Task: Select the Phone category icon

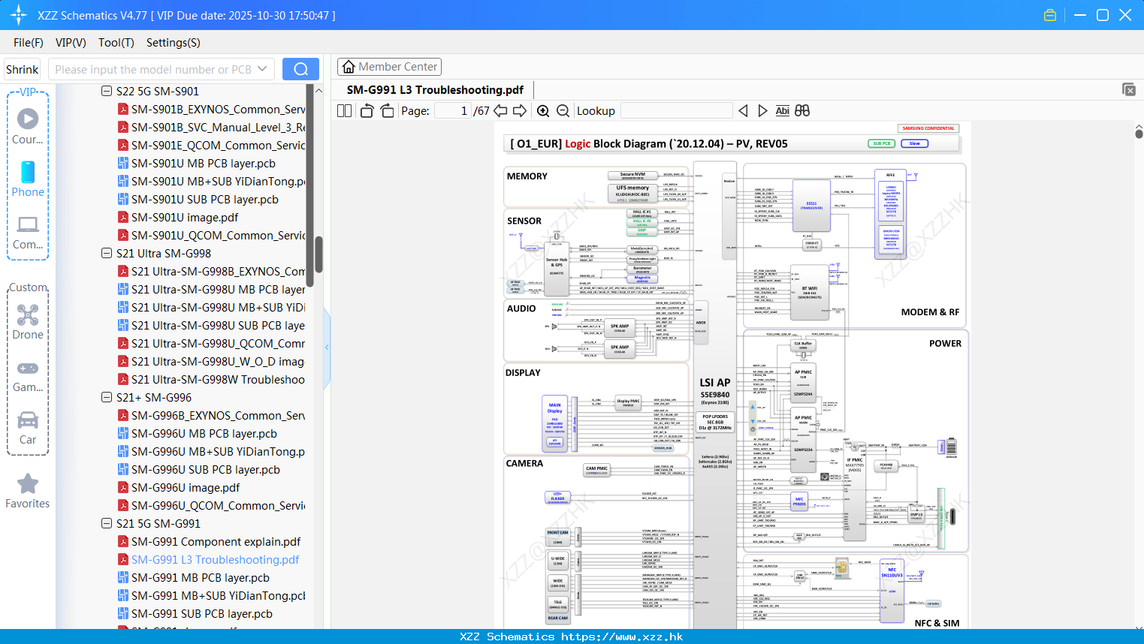Action: pos(28,172)
